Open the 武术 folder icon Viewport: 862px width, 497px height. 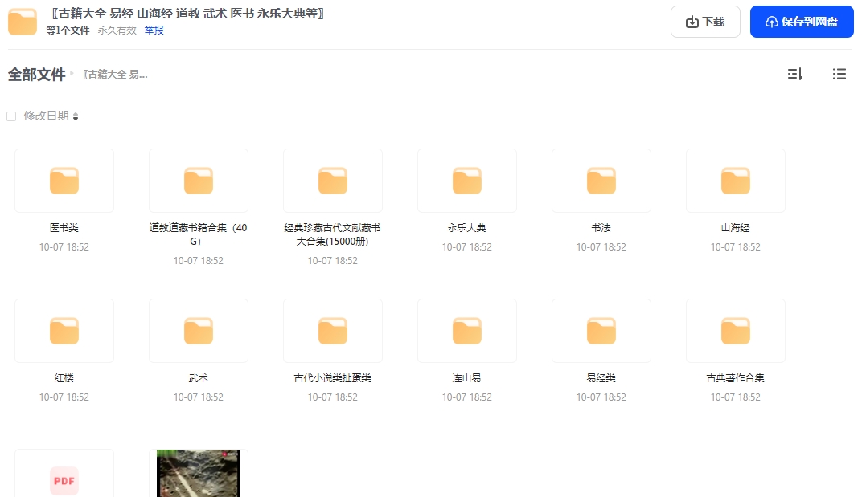(199, 331)
